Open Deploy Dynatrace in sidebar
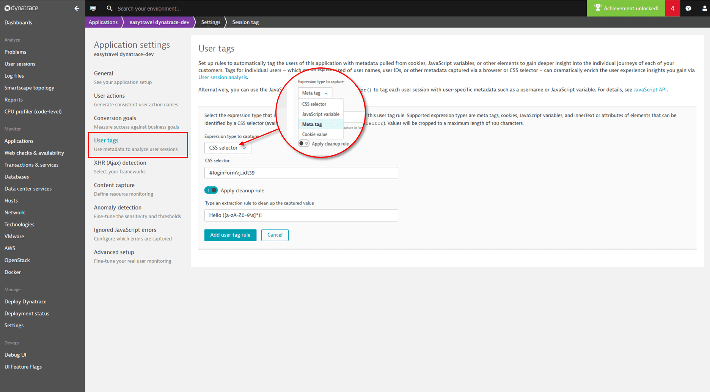Image resolution: width=710 pixels, height=392 pixels. coord(25,301)
